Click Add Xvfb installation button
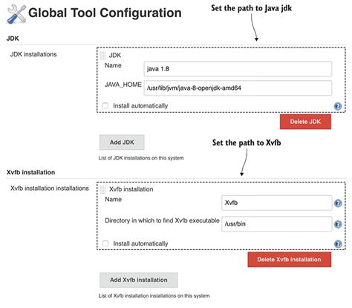The image size is (352, 308). (139, 280)
